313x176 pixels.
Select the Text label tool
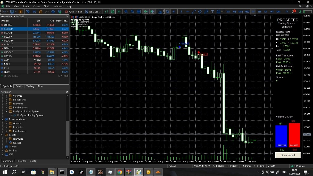212,12
